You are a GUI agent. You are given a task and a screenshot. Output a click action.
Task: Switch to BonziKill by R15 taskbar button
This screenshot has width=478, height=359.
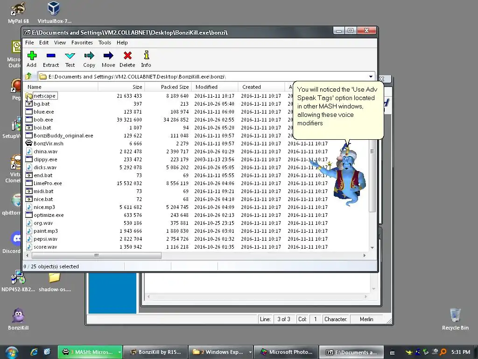tap(155, 352)
